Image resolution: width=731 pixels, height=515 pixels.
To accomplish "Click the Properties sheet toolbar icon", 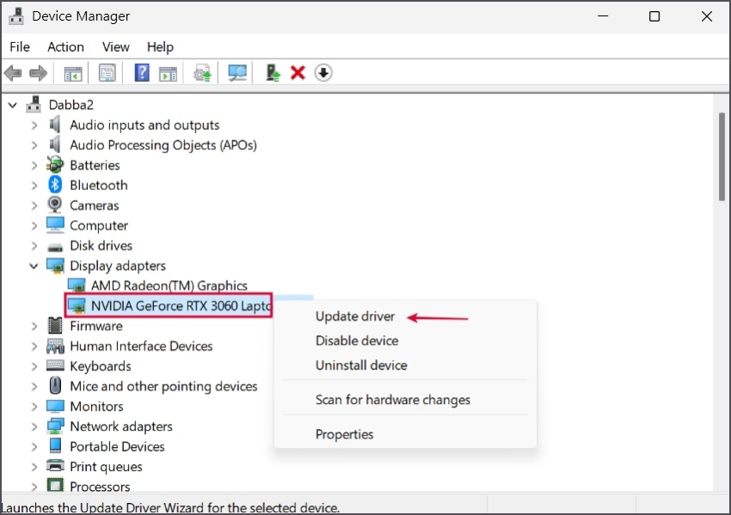I will pos(107,73).
